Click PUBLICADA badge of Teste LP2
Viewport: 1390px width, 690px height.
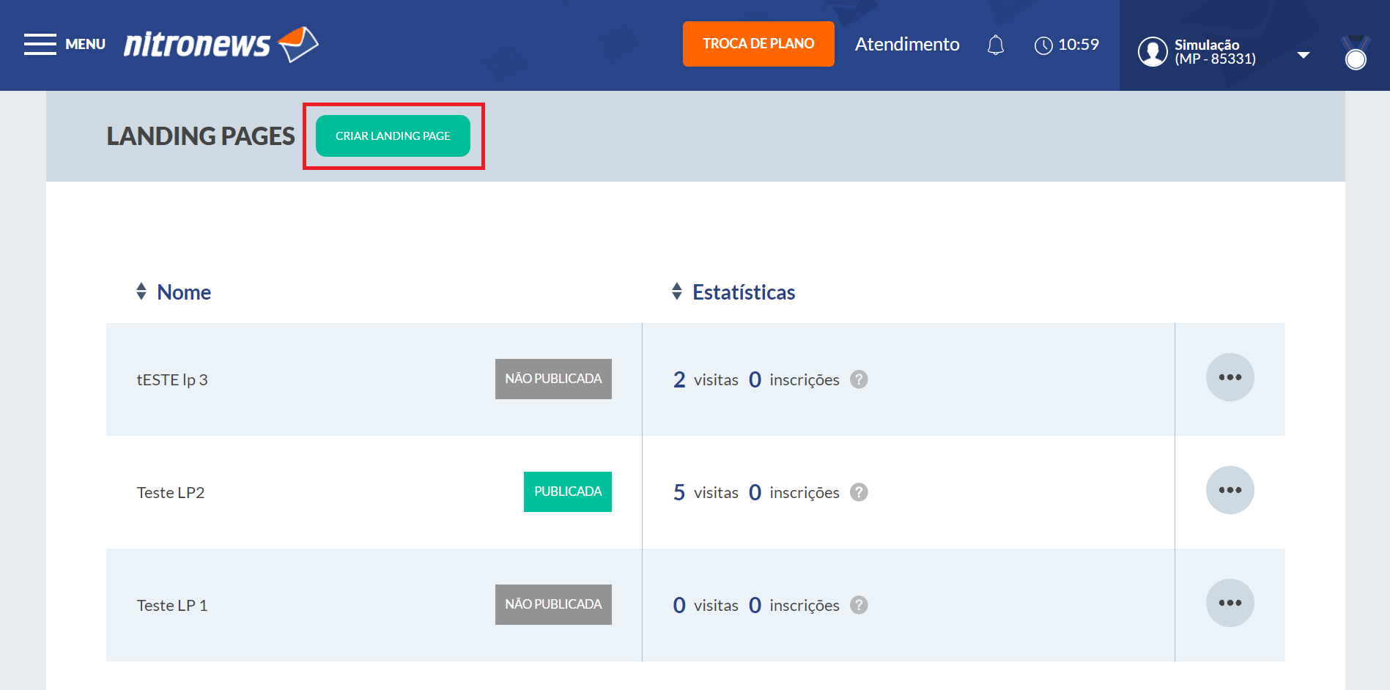pyautogui.click(x=568, y=491)
